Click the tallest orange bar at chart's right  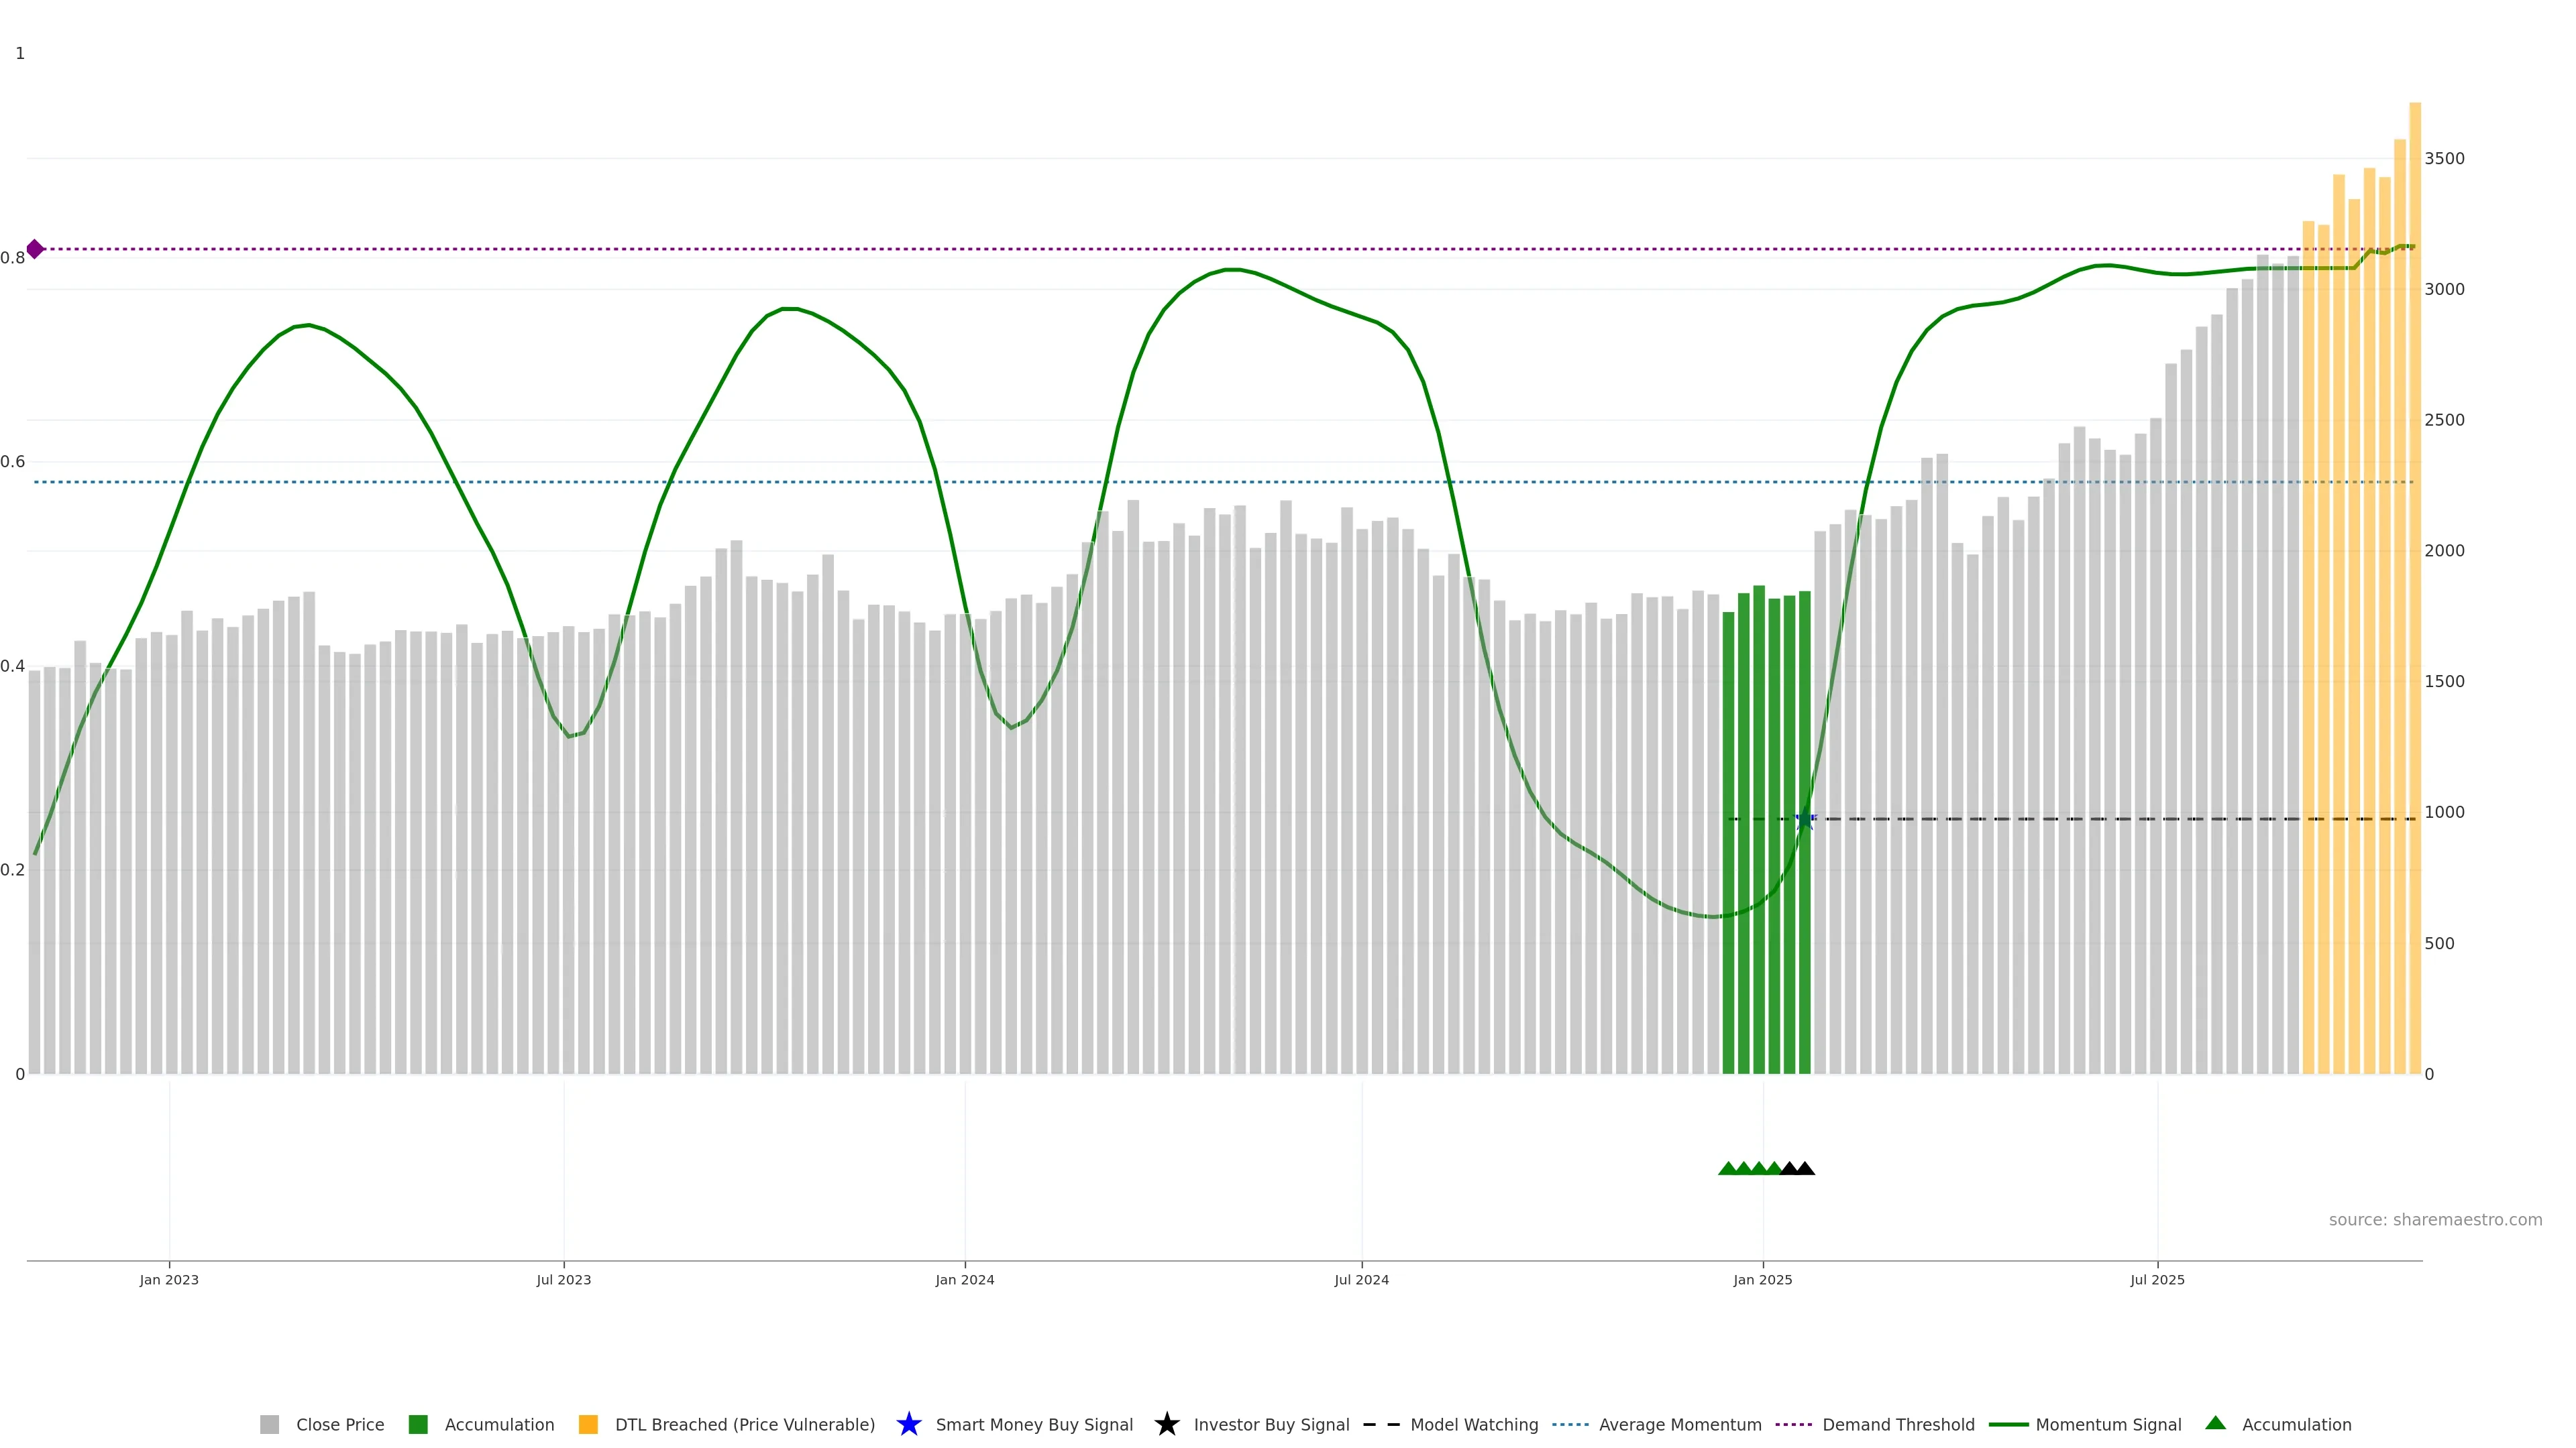click(x=2414, y=599)
